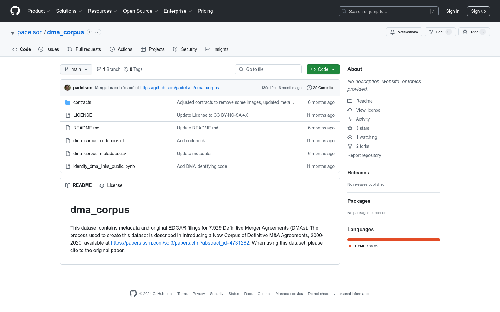Click padelson's avatar in commit bar
500x312 pixels.
(x=67, y=88)
